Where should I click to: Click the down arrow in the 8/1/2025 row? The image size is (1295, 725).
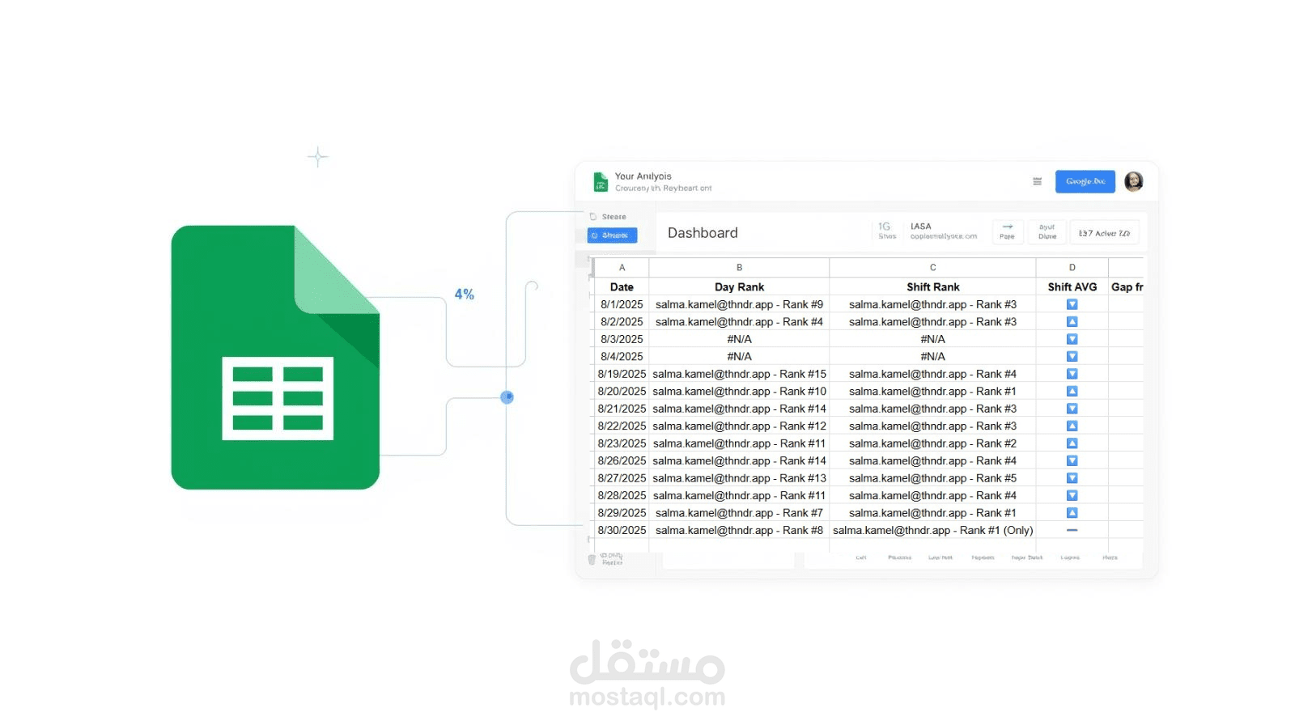click(1072, 304)
